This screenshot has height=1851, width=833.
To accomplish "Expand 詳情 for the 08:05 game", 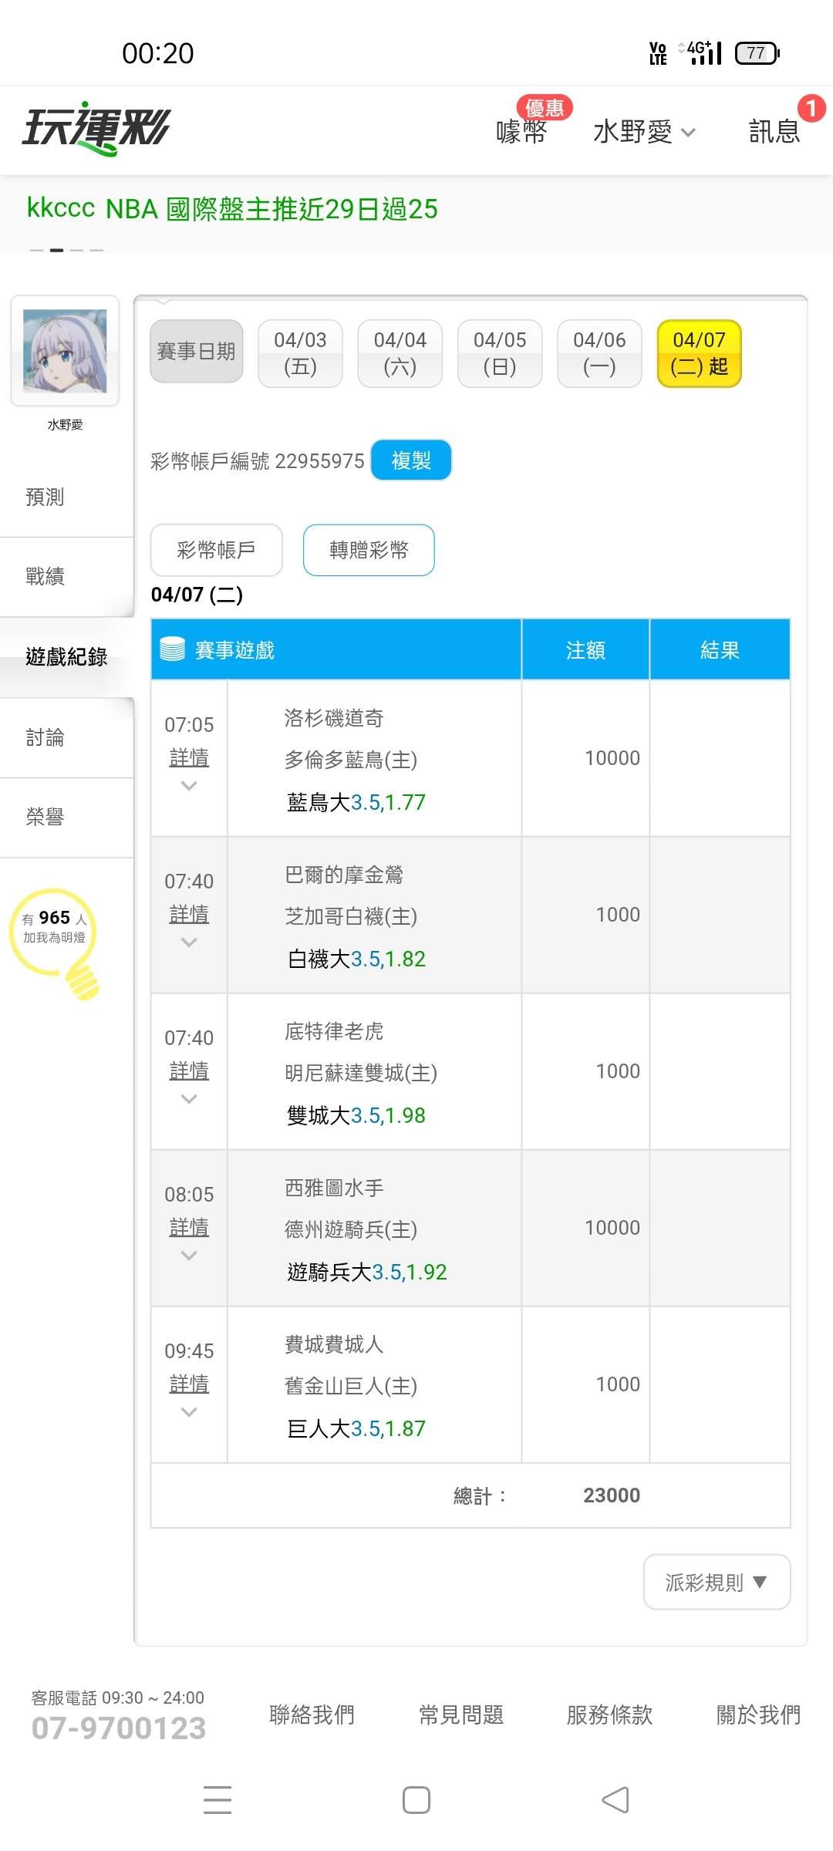I will [189, 1228].
